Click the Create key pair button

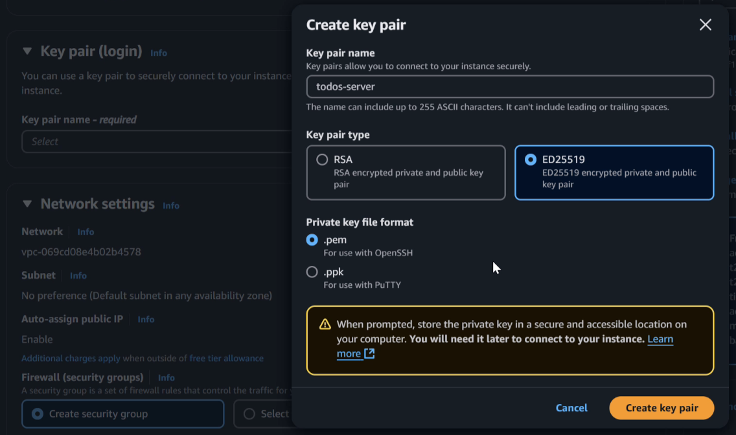point(661,408)
